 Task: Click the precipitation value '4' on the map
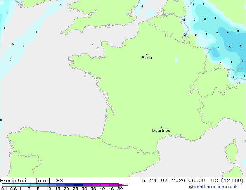click(241, 46)
